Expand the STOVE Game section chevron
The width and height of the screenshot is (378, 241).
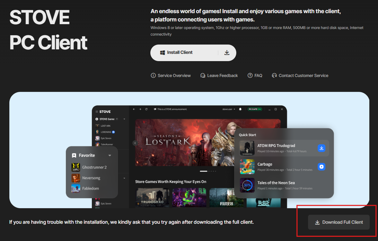coord(124,119)
